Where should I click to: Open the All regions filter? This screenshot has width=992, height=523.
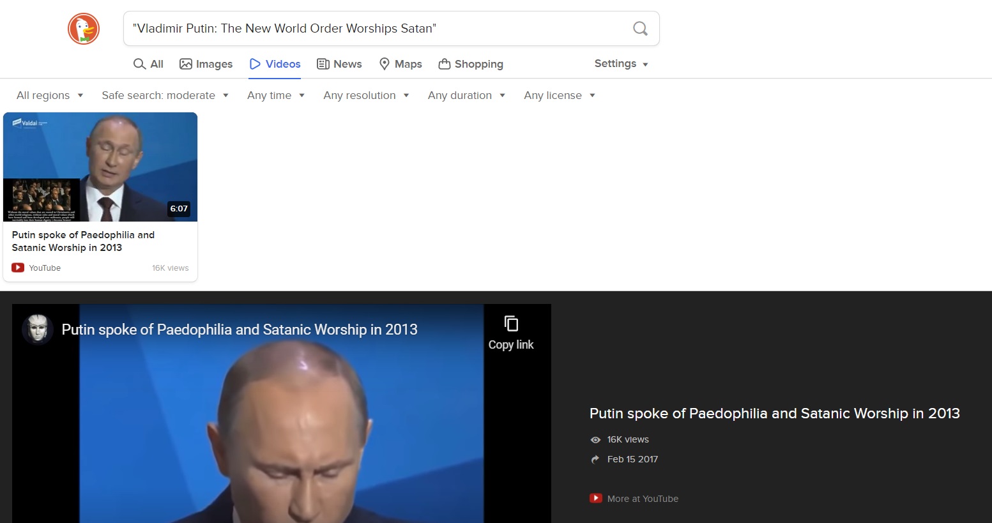tap(50, 95)
